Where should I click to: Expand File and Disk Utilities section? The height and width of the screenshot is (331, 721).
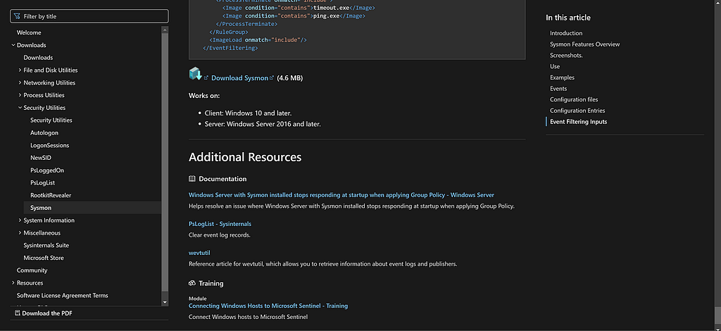tap(20, 70)
